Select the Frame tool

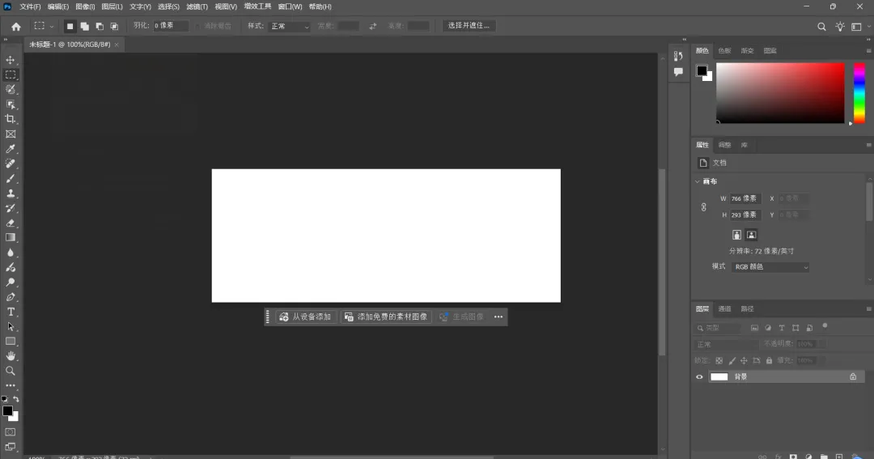pos(11,134)
